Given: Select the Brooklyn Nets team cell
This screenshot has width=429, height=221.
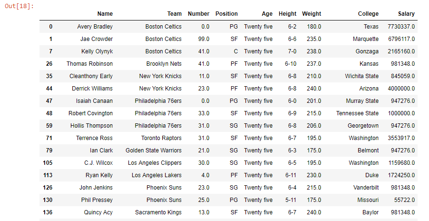Looking at the screenshot, I should click(x=164, y=64).
